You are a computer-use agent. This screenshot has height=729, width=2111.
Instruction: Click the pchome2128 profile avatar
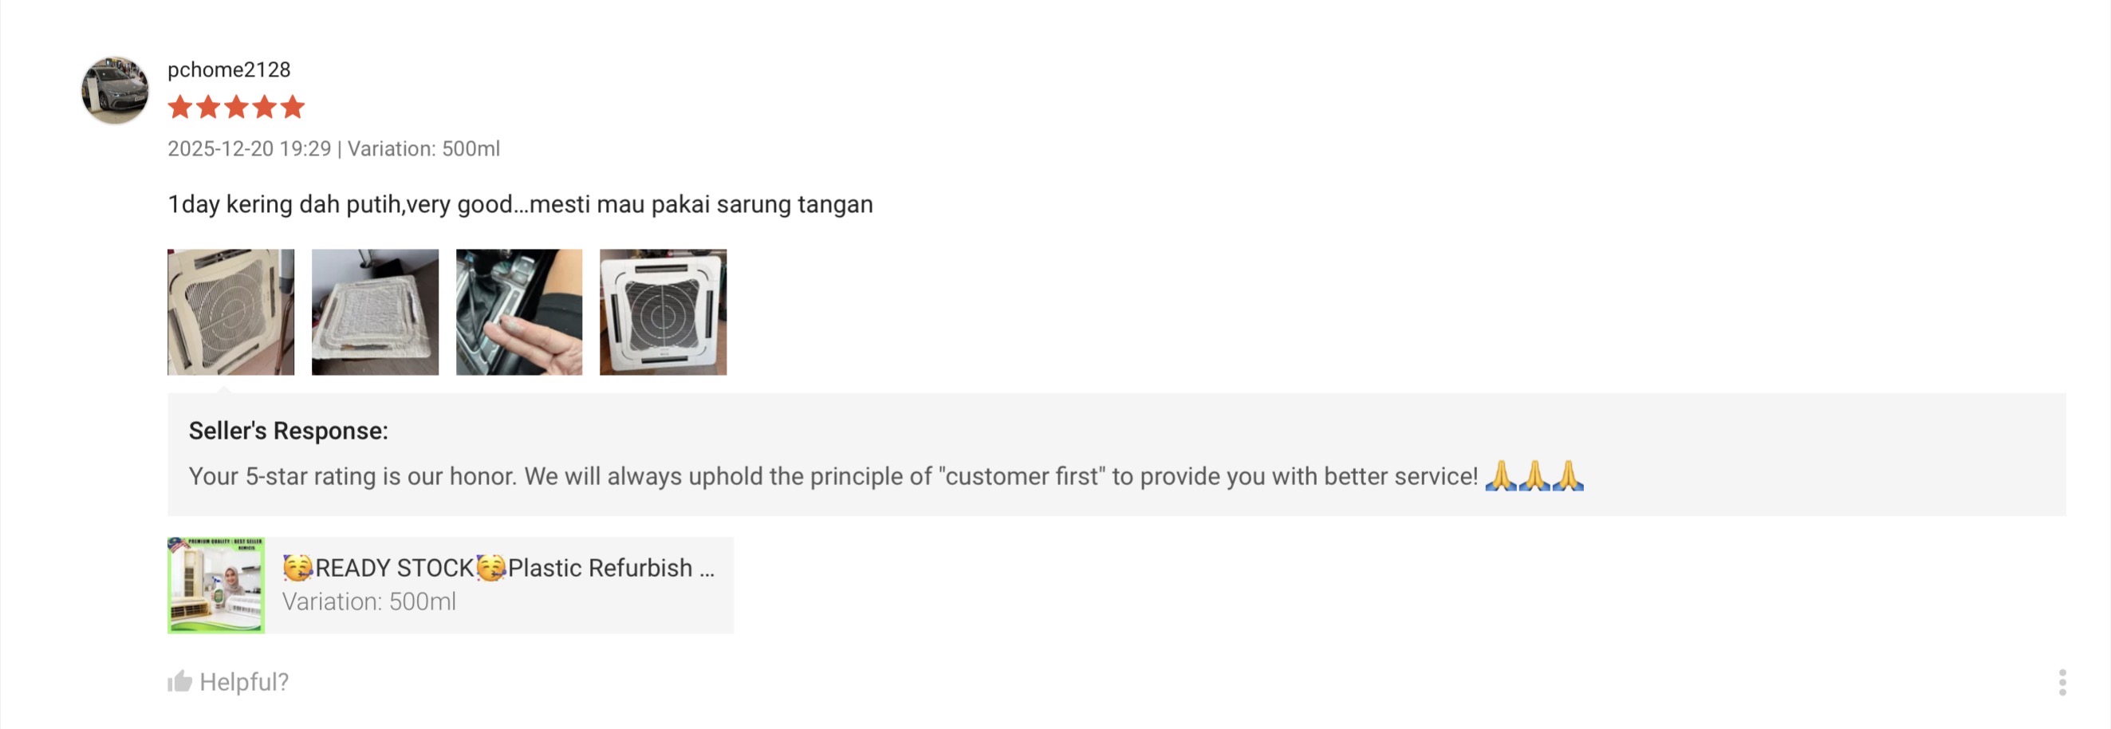pyautogui.click(x=116, y=90)
